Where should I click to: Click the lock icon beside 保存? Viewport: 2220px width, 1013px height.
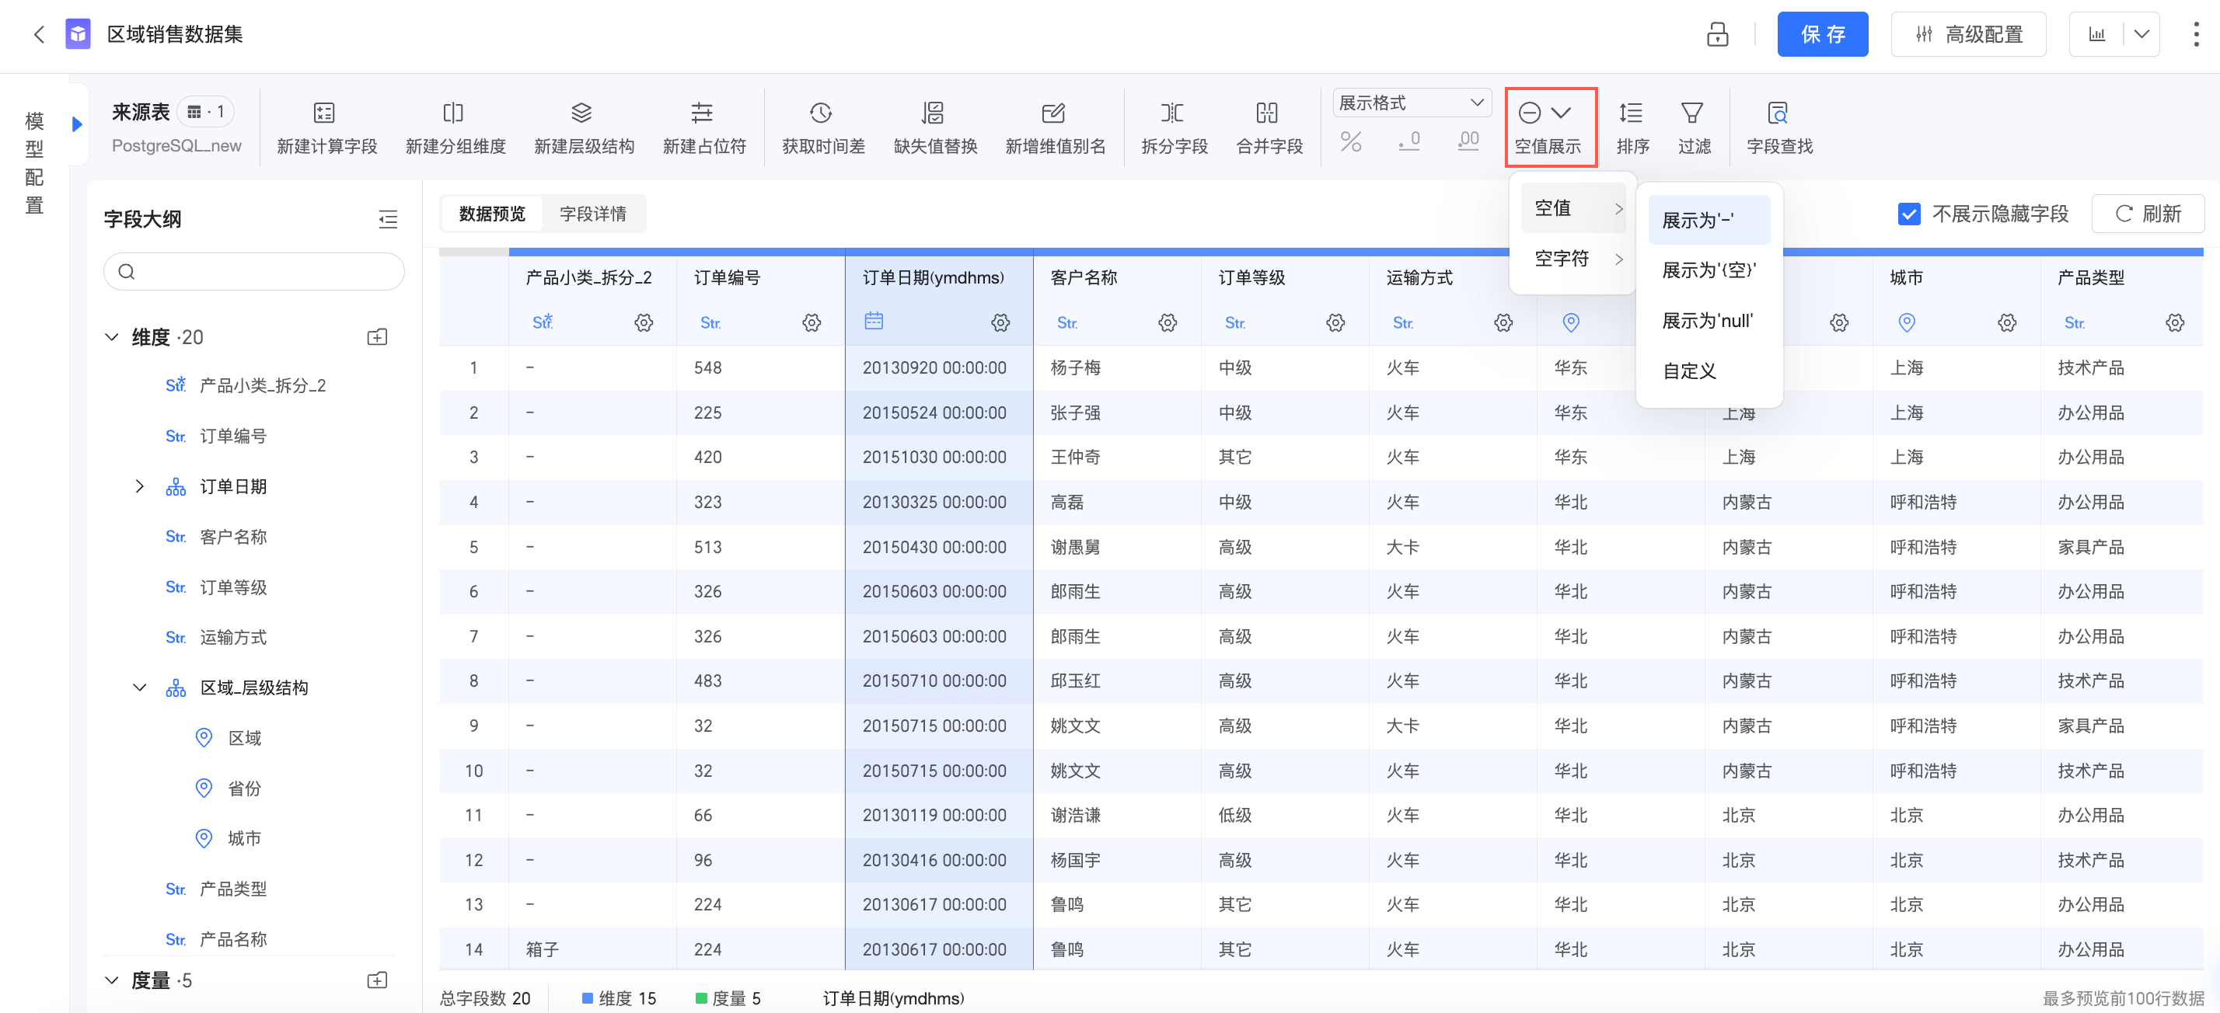[x=1717, y=34]
